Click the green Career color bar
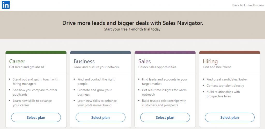The image size is (265, 129). pyautogui.click(x=36, y=52)
